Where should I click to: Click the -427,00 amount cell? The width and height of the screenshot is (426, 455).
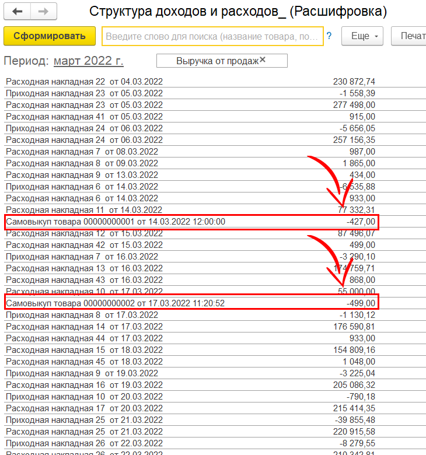click(x=360, y=222)
